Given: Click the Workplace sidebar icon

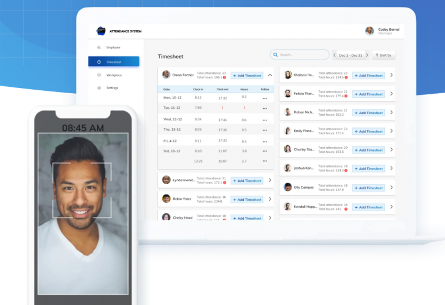Looking at the screenshot, I should click(x=99, y=75).
